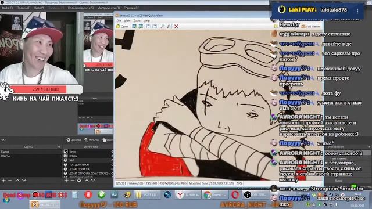
Task: Open Opera taskbar icon
Action: (x=235, y=195)
